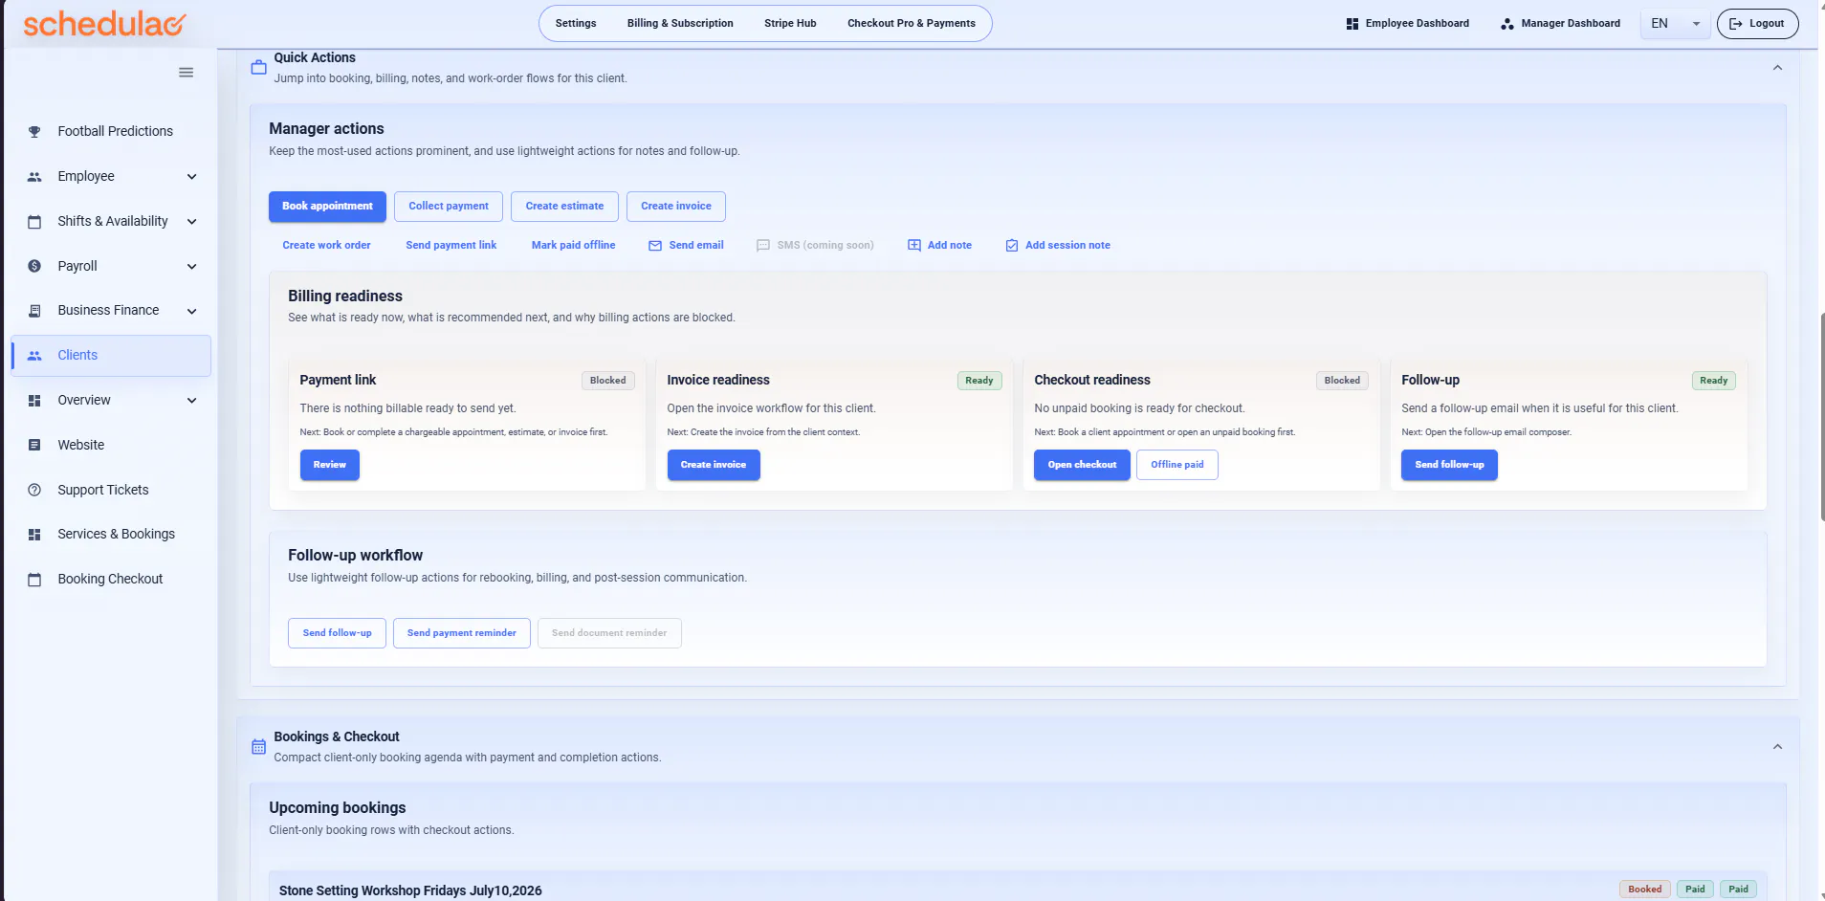The width and height of the screenshot is (1825, 901).
Task: Expand the Employee sidebar menu
Action: click(191, 177)
